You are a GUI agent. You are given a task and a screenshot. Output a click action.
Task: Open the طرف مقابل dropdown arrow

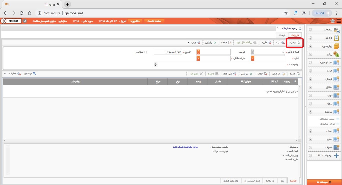point(198,58)
